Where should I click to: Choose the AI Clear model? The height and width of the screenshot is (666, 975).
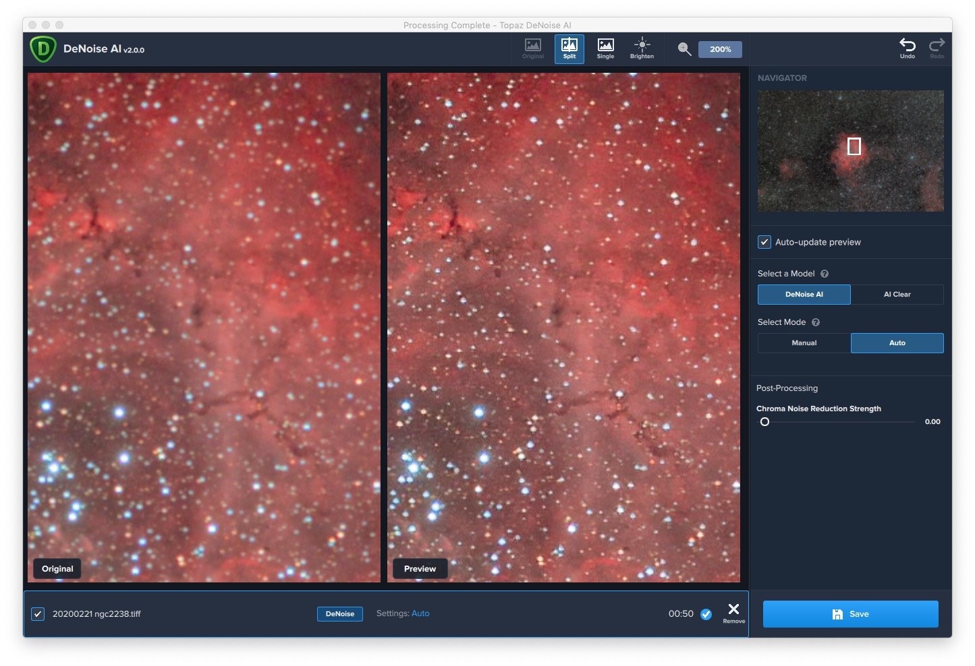[x=897, y=295]
